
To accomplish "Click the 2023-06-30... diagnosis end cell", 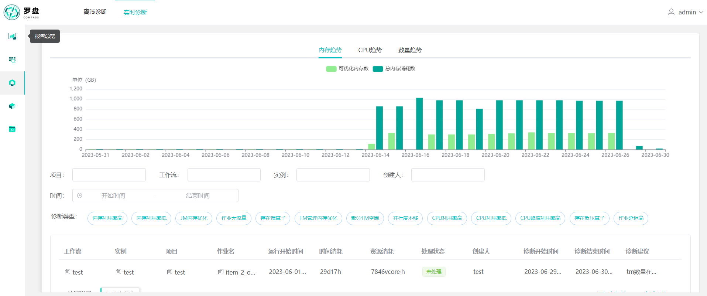I will pyautogui.click(x=594, y=272).
